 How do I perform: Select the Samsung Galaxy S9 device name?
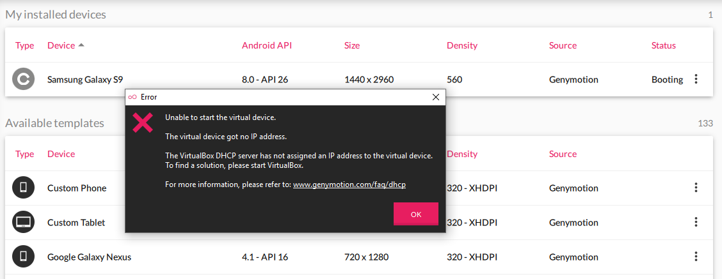[x=85, y=80]
